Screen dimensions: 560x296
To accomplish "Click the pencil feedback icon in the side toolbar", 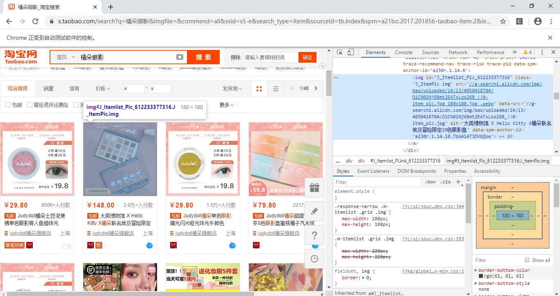I will click(314, 211).
